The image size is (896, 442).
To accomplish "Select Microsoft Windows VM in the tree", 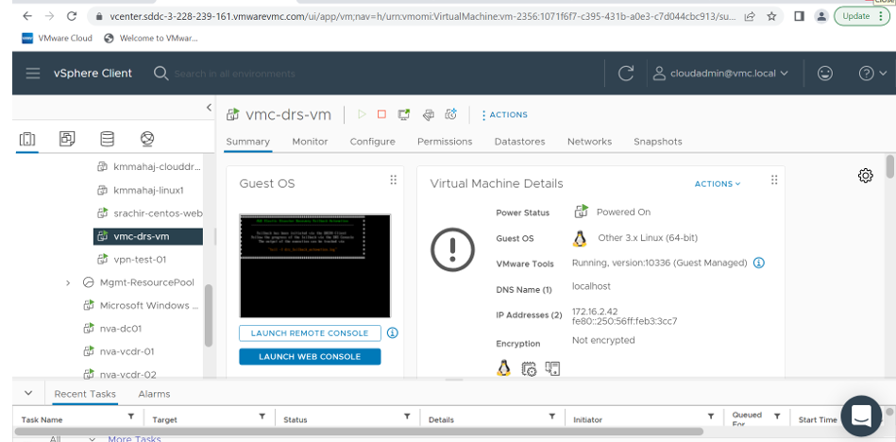I will pyautogui.click(x=141, y=305).
